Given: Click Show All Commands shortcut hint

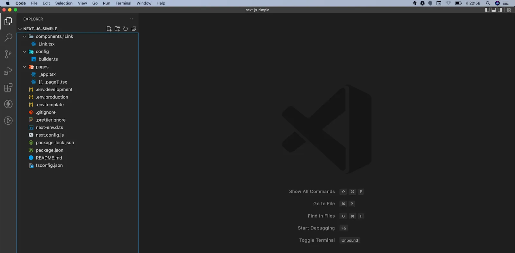Looking at the screenshot, I should tap(326, 192).
